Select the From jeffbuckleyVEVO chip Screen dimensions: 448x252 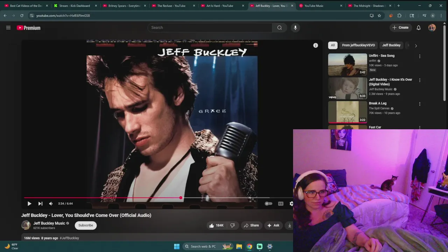(358, 45)
